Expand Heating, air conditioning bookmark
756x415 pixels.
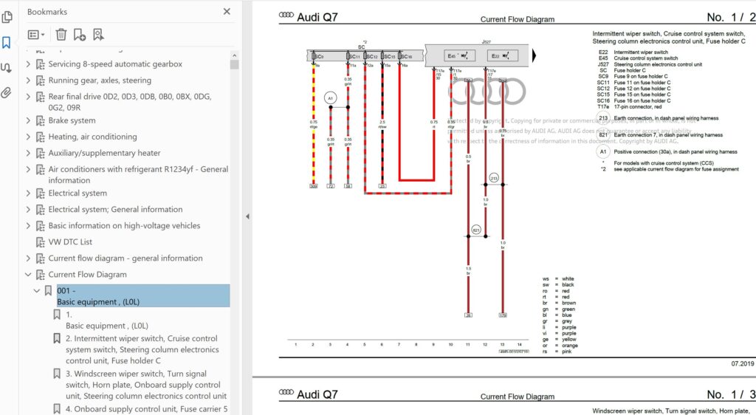pos(29,137)
